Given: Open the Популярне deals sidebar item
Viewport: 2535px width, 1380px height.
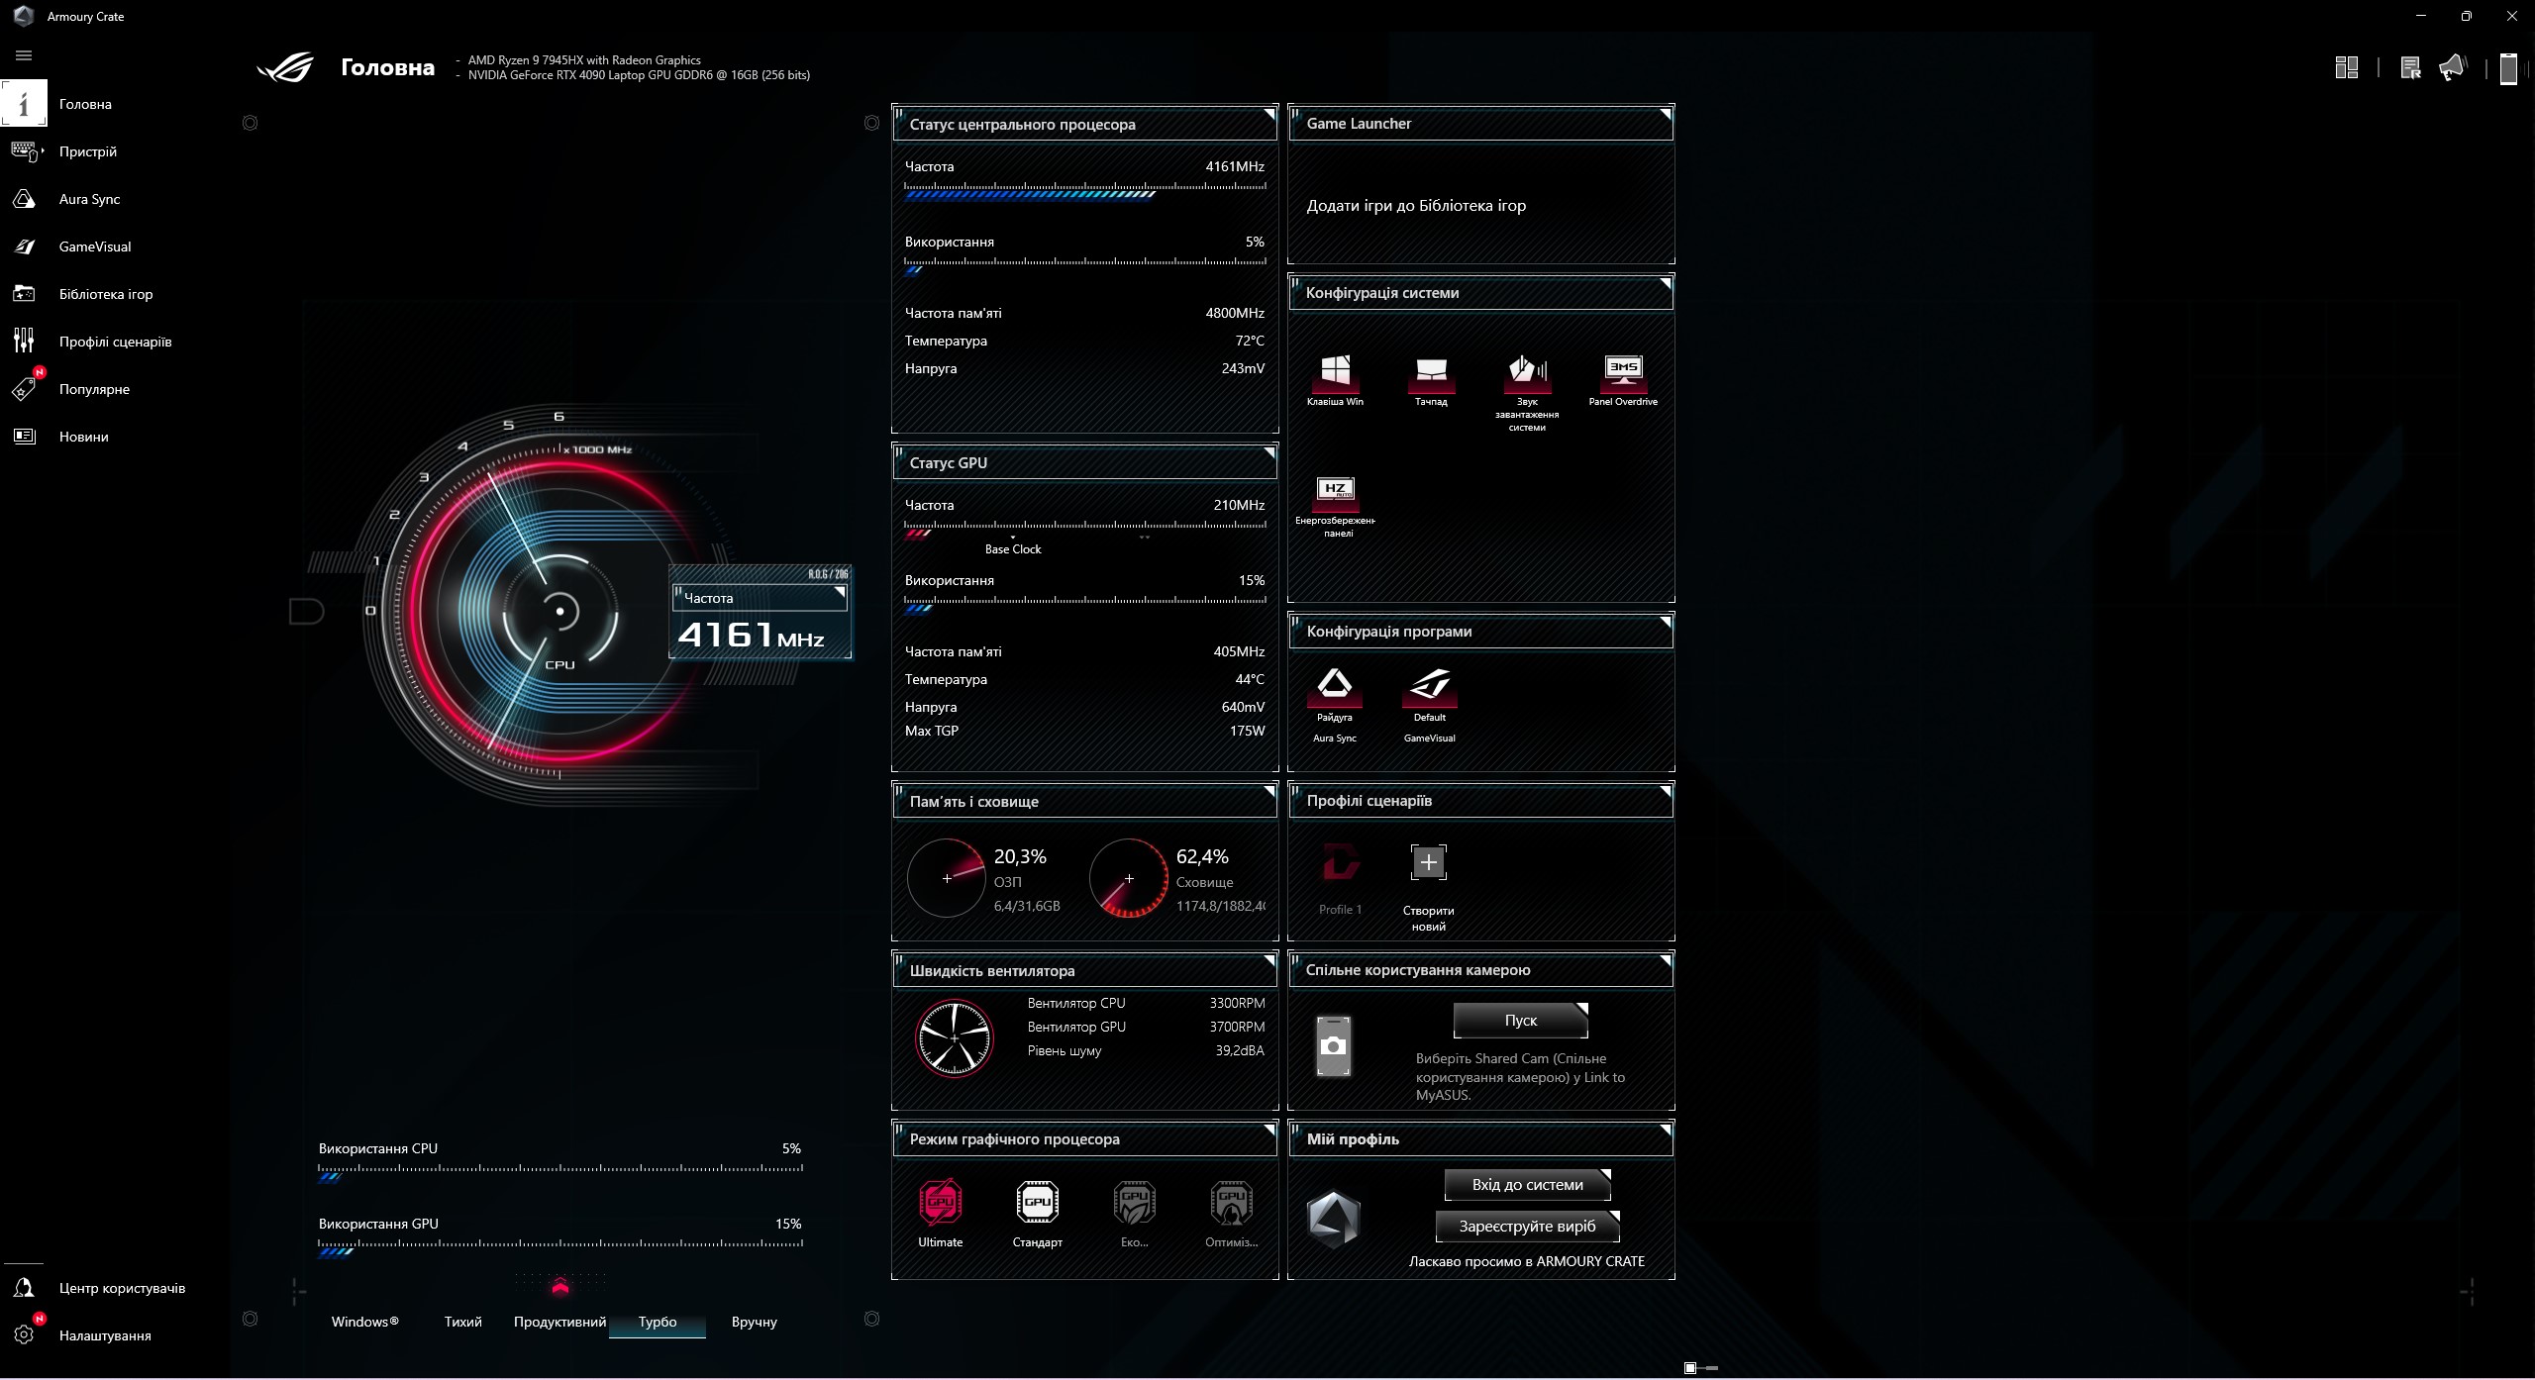Looking at the screenshot, I should 94,389.
